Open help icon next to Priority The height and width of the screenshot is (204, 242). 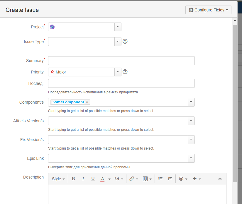(125, 72)
